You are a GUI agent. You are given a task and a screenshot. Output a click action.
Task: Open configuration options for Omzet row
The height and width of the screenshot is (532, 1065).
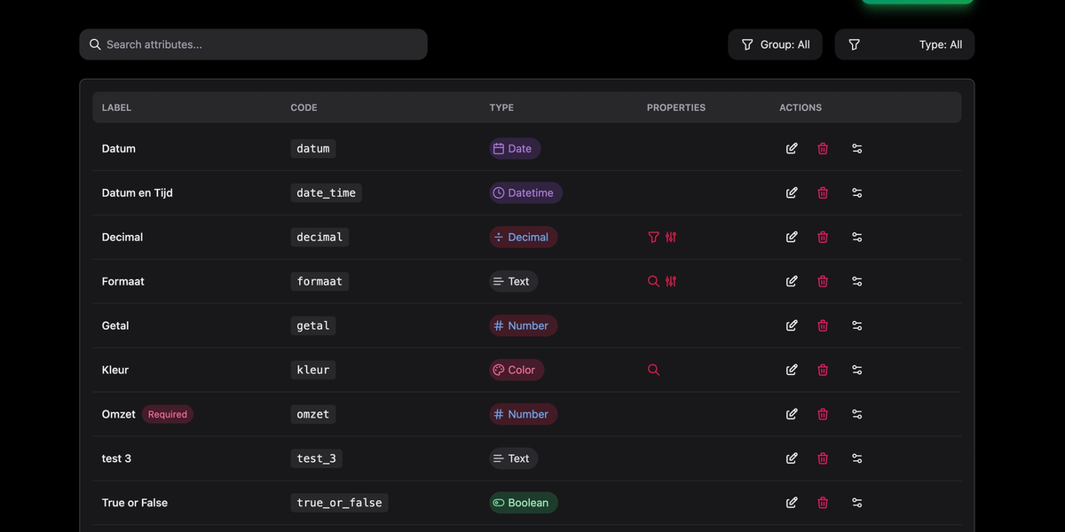tap(856, 415)
